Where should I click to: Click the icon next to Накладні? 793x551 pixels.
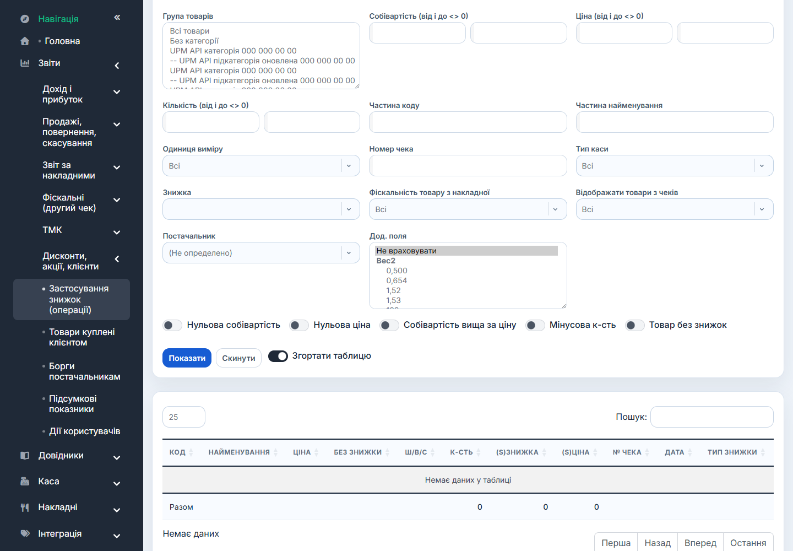click(25, 507)
